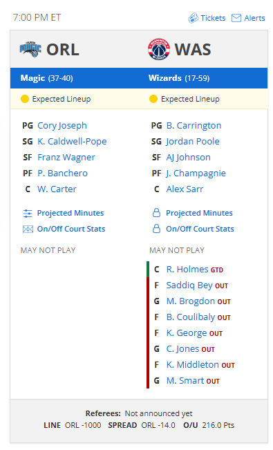
Task: Click the Wizards Projected Minutes lock icon
Action: click(156, 213)
